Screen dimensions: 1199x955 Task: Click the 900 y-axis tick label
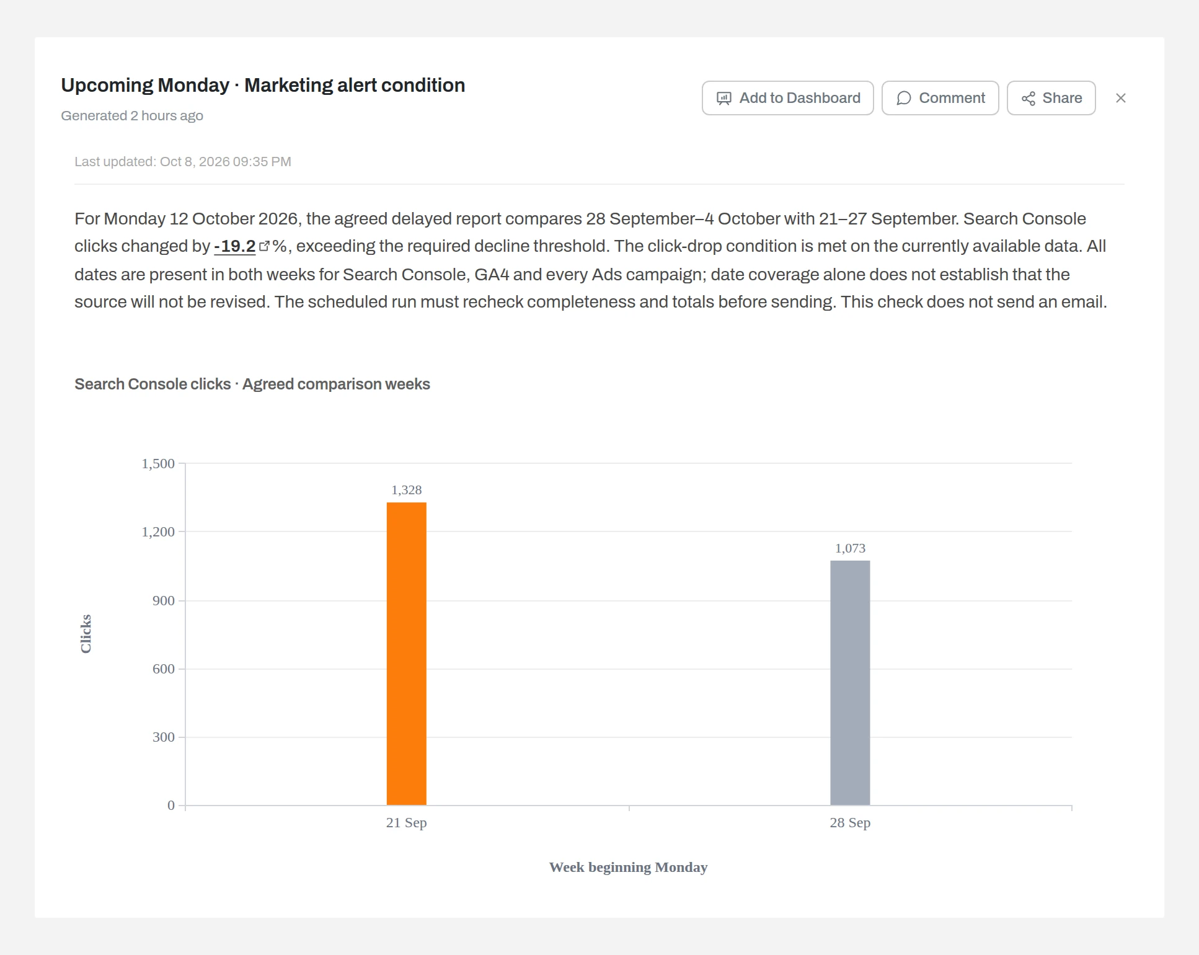[x=164, y=600]
